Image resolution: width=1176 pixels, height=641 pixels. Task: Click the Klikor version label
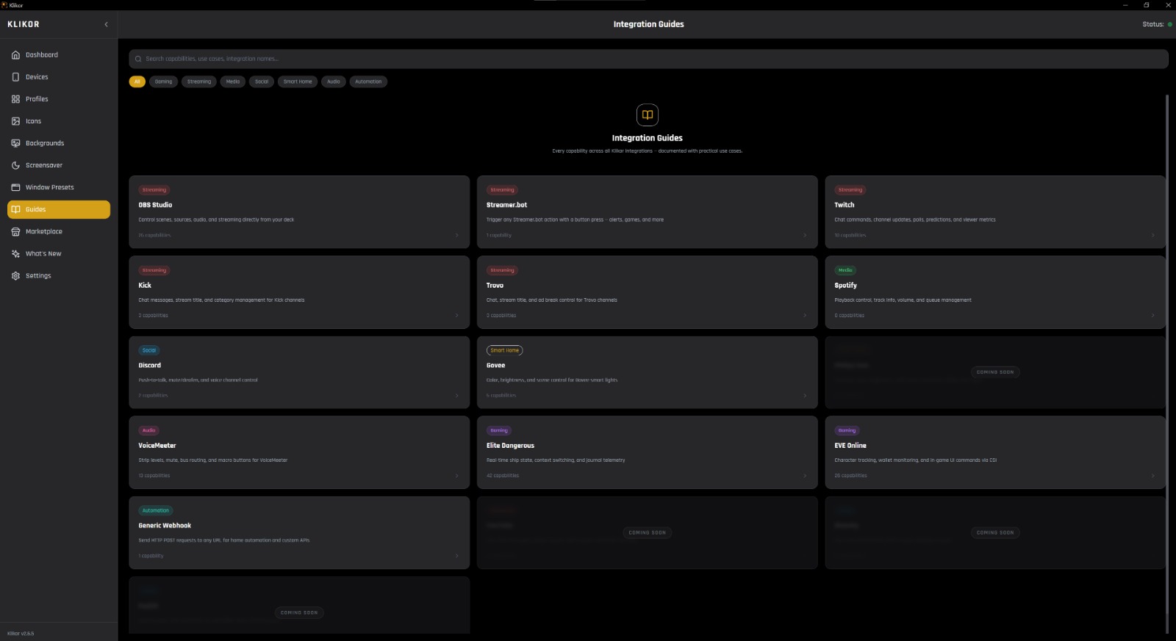pyautogui.click(x=21, y=633)
